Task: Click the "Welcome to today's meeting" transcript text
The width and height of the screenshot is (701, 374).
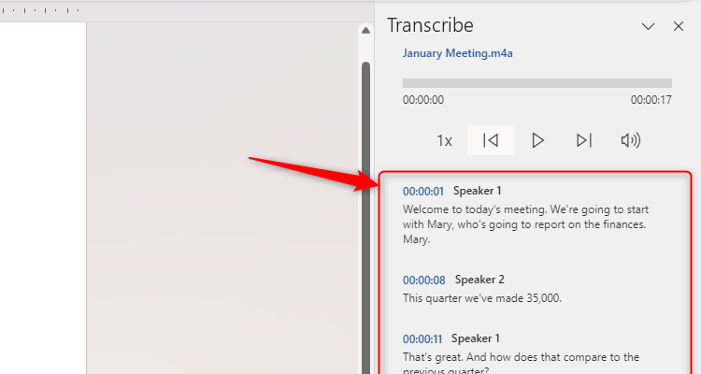Action: tap(525, 224)
